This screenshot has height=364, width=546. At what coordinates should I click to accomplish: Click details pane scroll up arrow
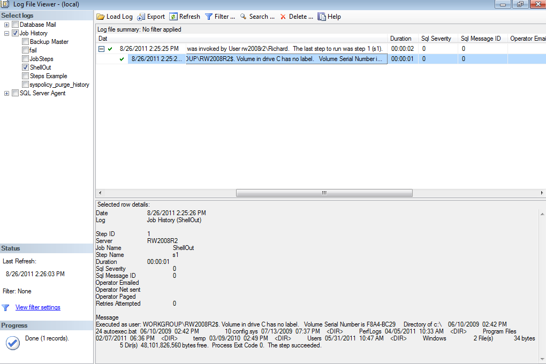coord(542,214)
